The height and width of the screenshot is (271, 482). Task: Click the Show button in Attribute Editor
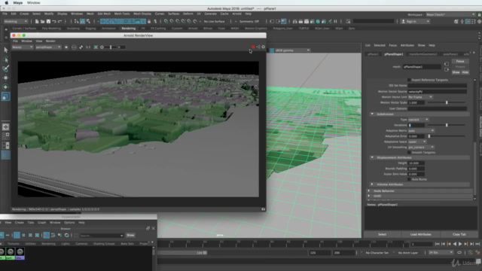tap(456, 72)
